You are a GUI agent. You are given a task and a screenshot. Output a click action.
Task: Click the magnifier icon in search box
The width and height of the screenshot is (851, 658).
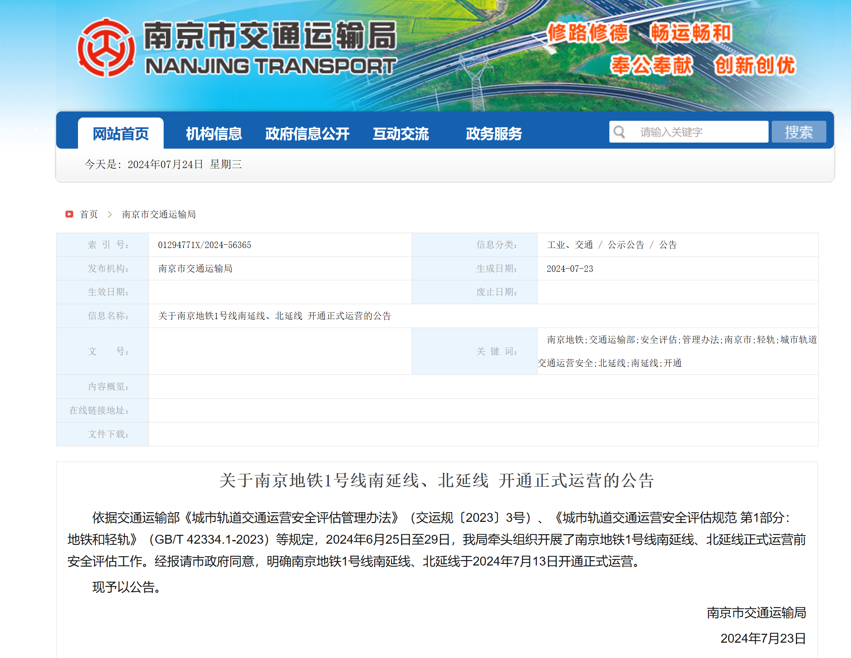[x=619, y=132]
